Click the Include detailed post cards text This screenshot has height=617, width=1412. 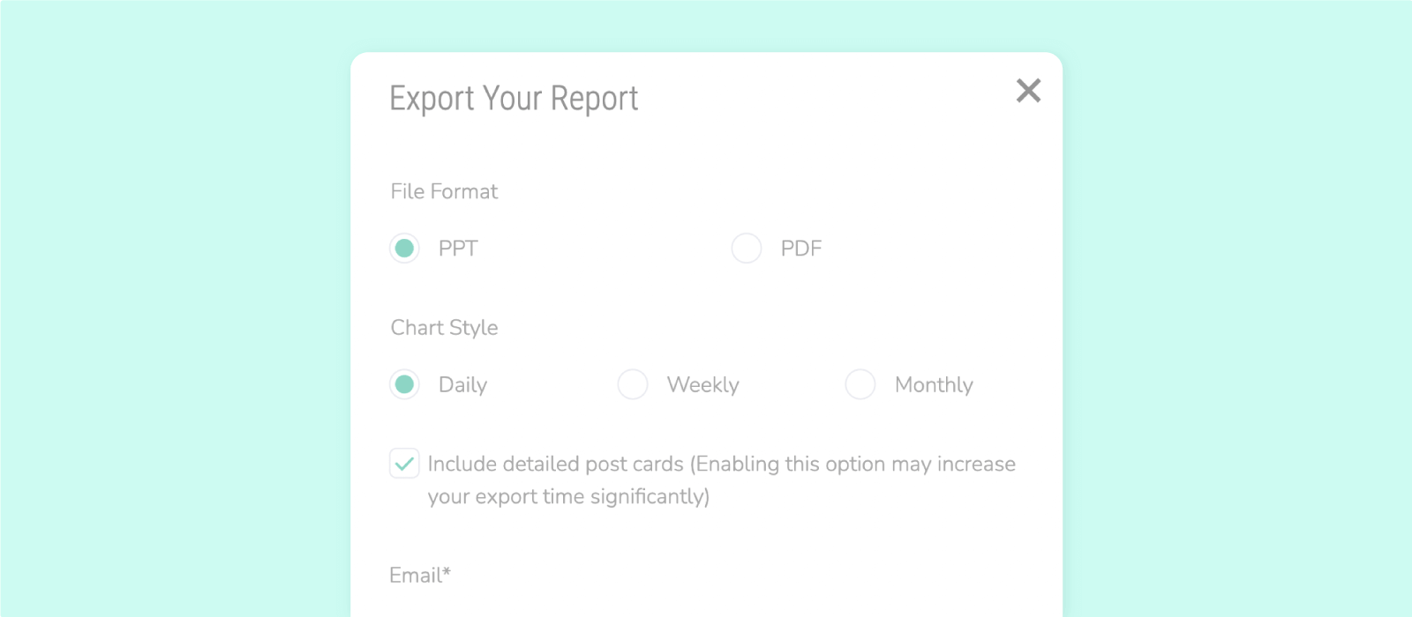pos(556,464)
